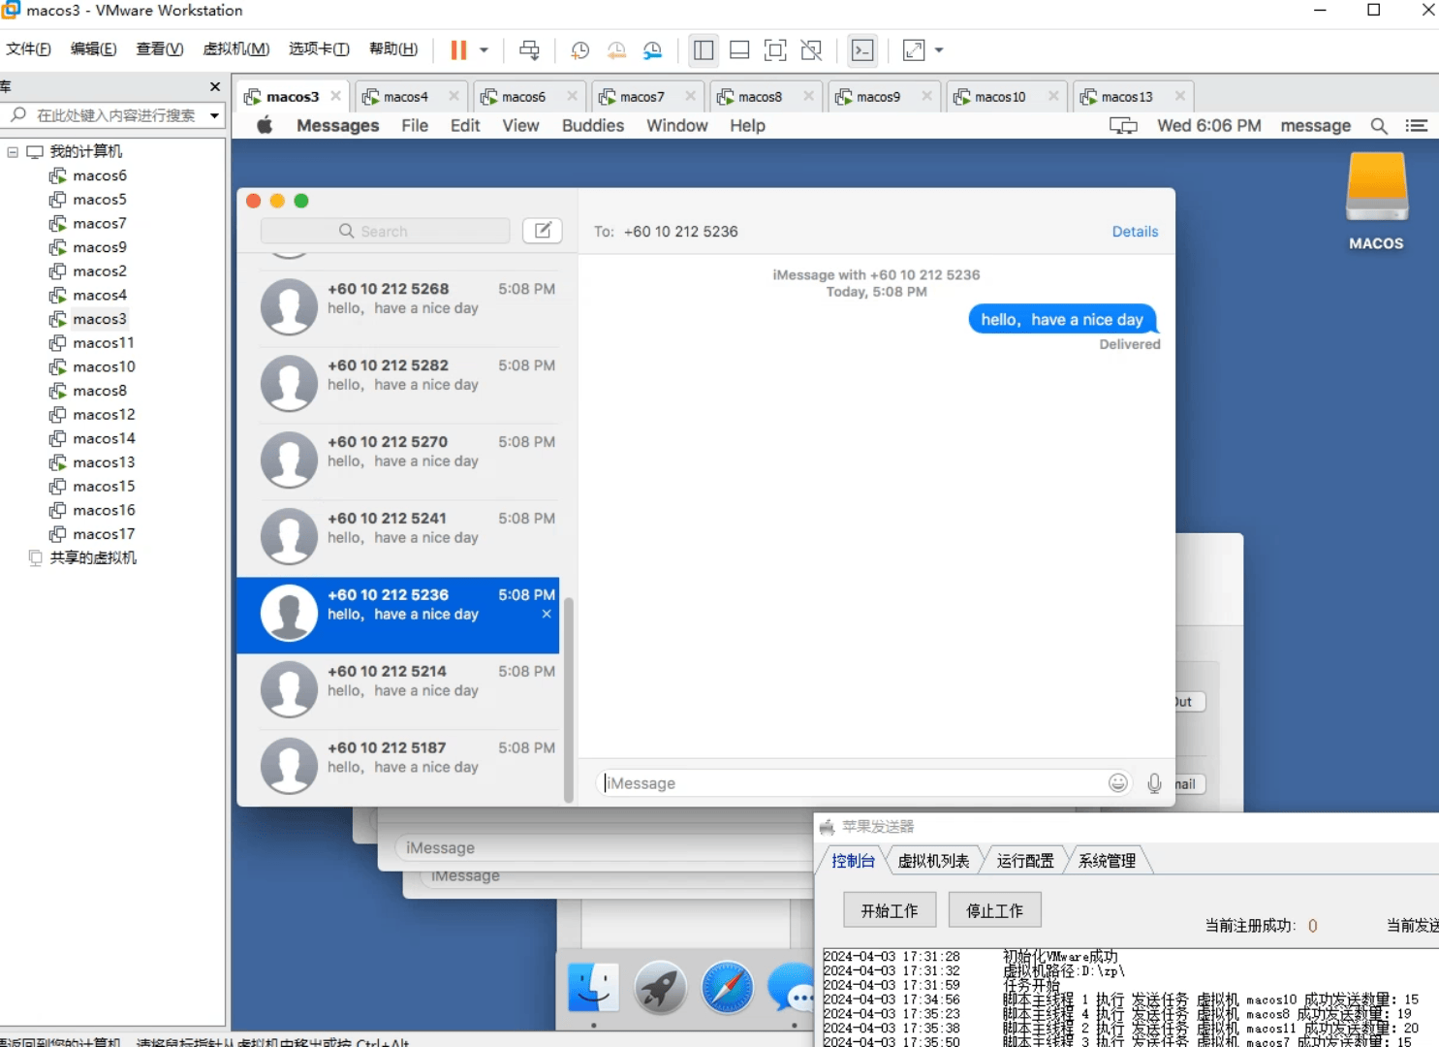Open the macOS Window menu
This screenshot has height=1047, width=1439.
click(x=677, y=126)
